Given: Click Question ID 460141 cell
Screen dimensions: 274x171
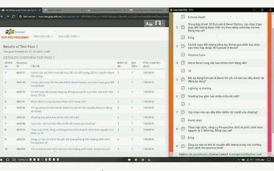Looking at the screenshot, I should pos(21,101).
